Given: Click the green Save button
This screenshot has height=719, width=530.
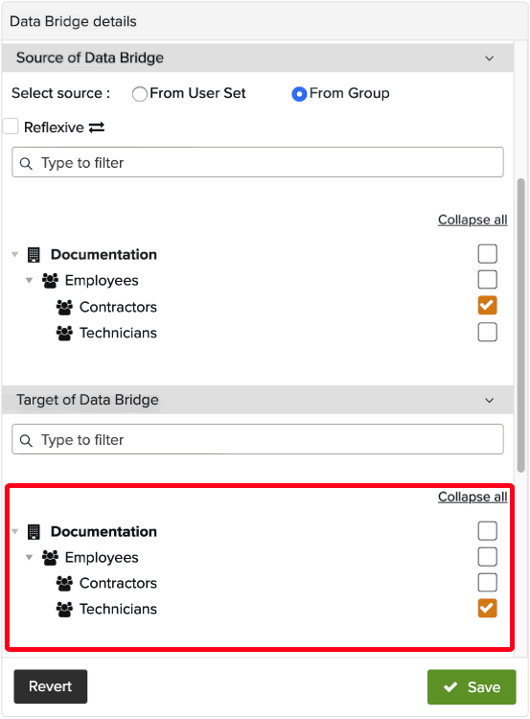Looking at the screenshot, I should click(x=472, y=686).
